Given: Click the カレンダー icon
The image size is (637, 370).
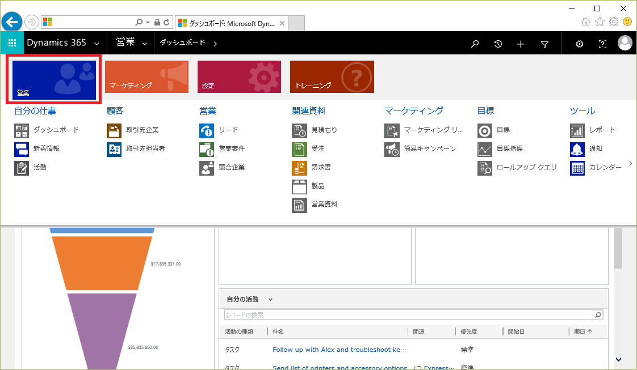Looking at the screenshot, I should pos(577,168).
